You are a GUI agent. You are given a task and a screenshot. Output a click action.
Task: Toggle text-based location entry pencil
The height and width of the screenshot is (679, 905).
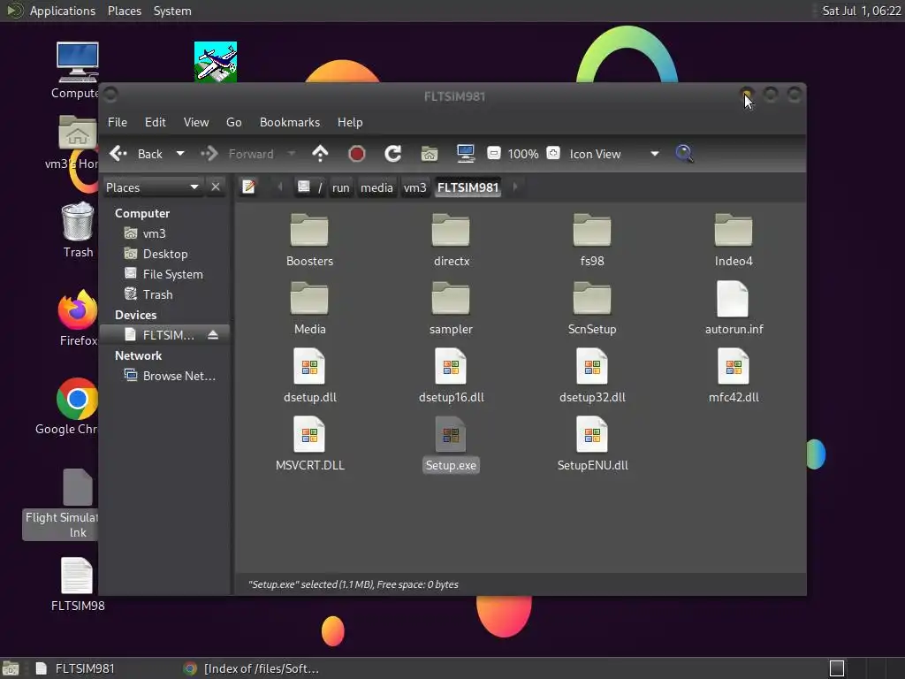pos(248,187)
